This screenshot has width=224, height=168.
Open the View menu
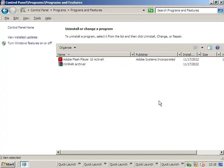click(x=26, y=18)
